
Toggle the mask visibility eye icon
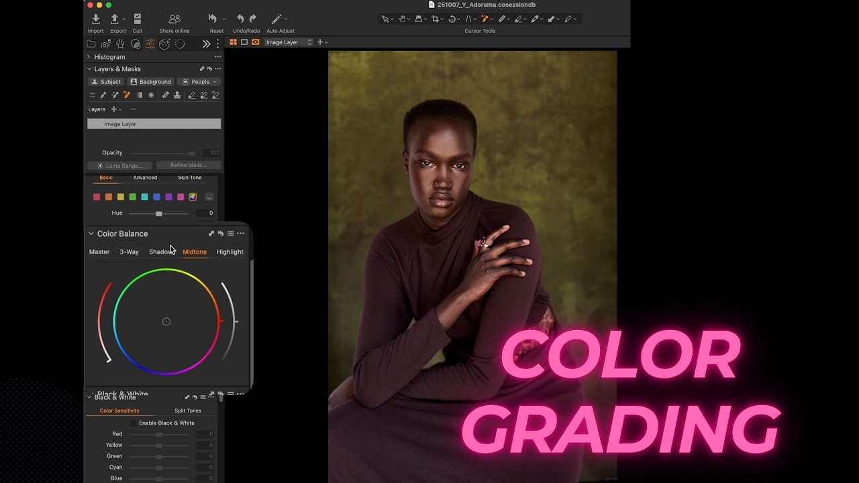(x=255, y=42)
